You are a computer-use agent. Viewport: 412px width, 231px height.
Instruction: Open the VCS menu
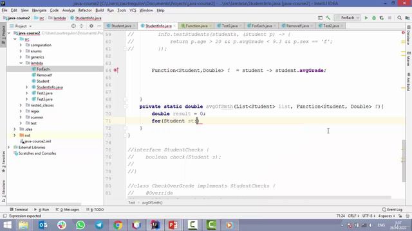click(x=133, y=10)
